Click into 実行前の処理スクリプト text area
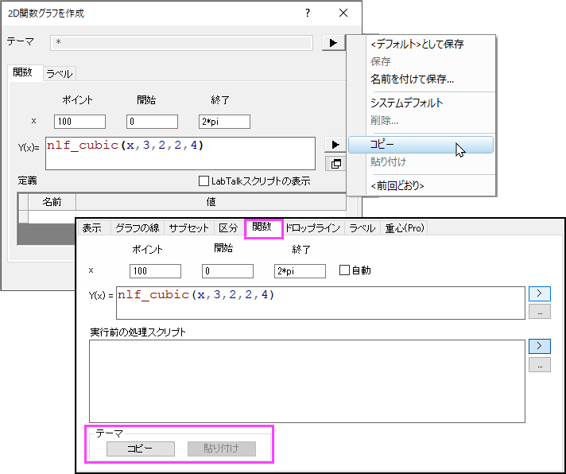Screen dimensions: 566x474 tap(307, 381)
